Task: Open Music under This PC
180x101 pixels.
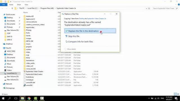Action: 9,64
